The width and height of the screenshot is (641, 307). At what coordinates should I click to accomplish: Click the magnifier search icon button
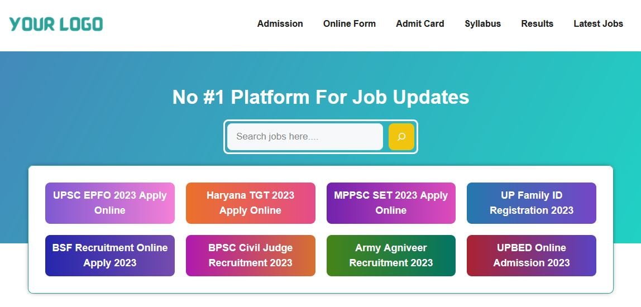401,137
